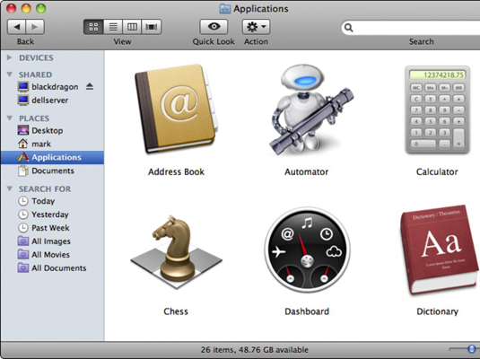Click the Automator label text

coord(307,171)
